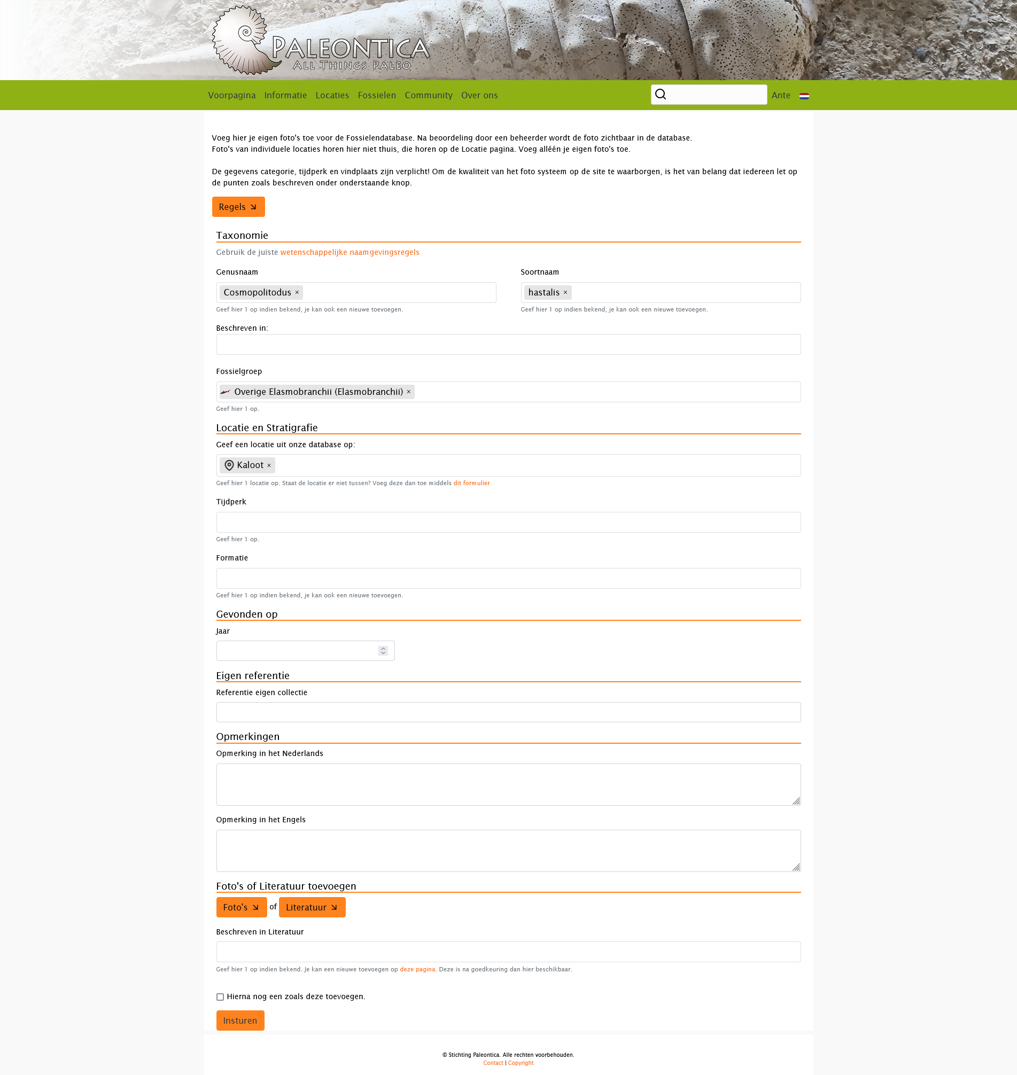Click the Referentie eigen collectie field
Screen dimensions: 1017x1075
(508, 712)
